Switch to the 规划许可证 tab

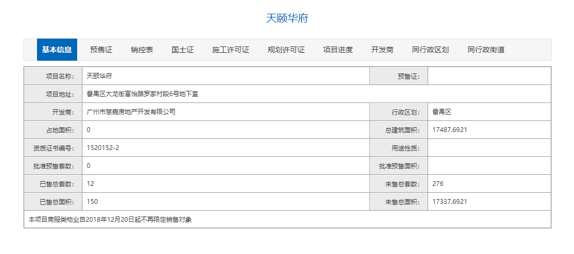click(286, 50)
